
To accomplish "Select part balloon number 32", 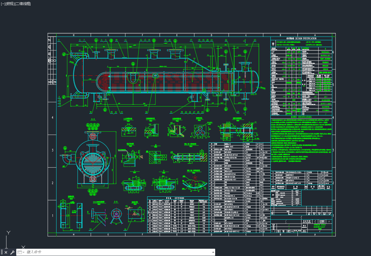I will pyautogui.click(x=146, y=112).
